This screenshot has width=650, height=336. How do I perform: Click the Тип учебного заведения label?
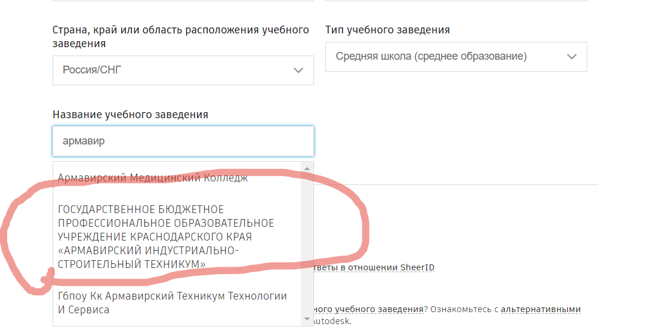pos(387,30)
